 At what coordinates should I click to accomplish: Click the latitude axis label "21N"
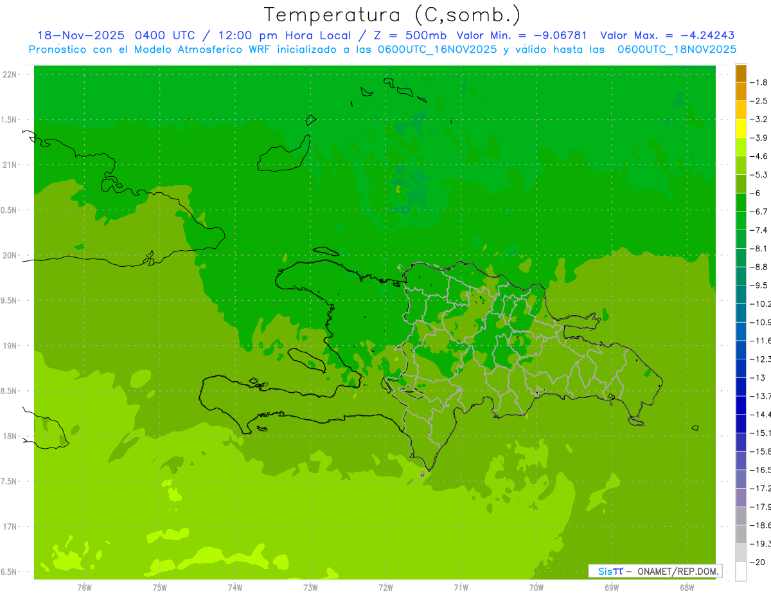pyautogui.click(x=9, y=165)
